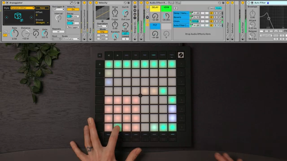Click the Velocity device hot-swap icon
Screen dimensions: 287x161
click(x=125, y=3)
